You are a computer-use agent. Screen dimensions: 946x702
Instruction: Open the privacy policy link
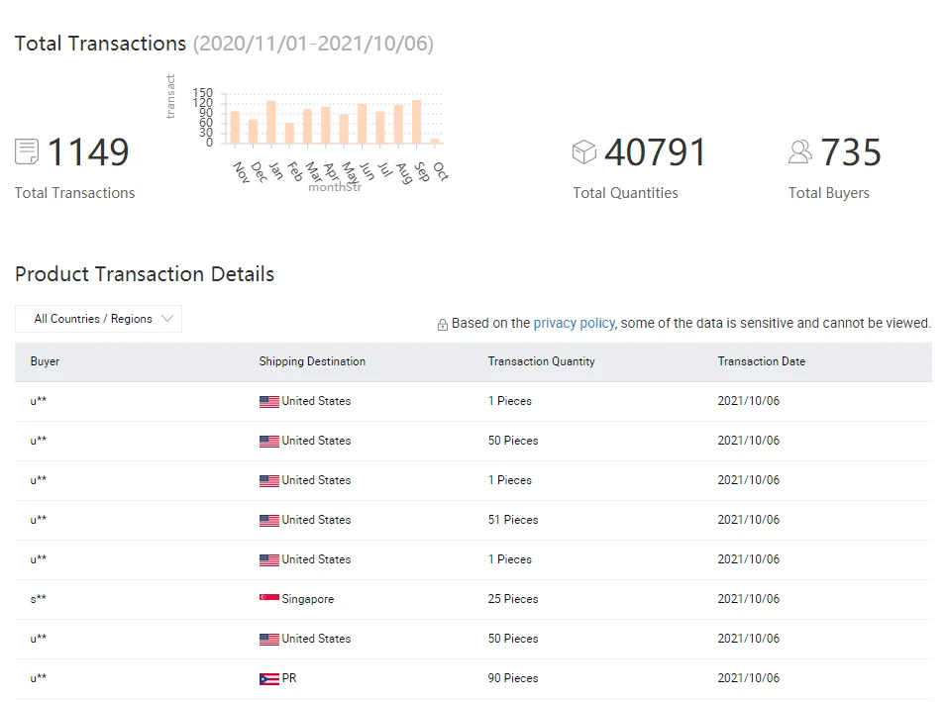coord(574,323)
